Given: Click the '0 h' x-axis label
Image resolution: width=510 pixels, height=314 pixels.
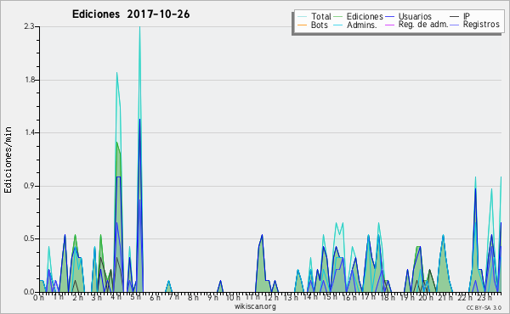Looking at the screenshot, I should (38, 298).
